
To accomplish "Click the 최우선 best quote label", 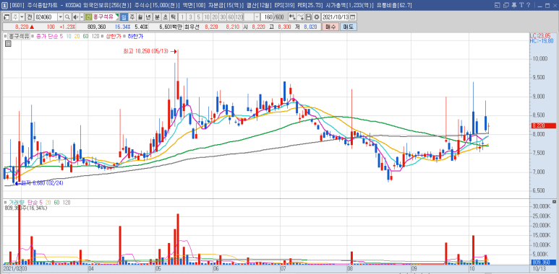I will (x=192, y=27).
